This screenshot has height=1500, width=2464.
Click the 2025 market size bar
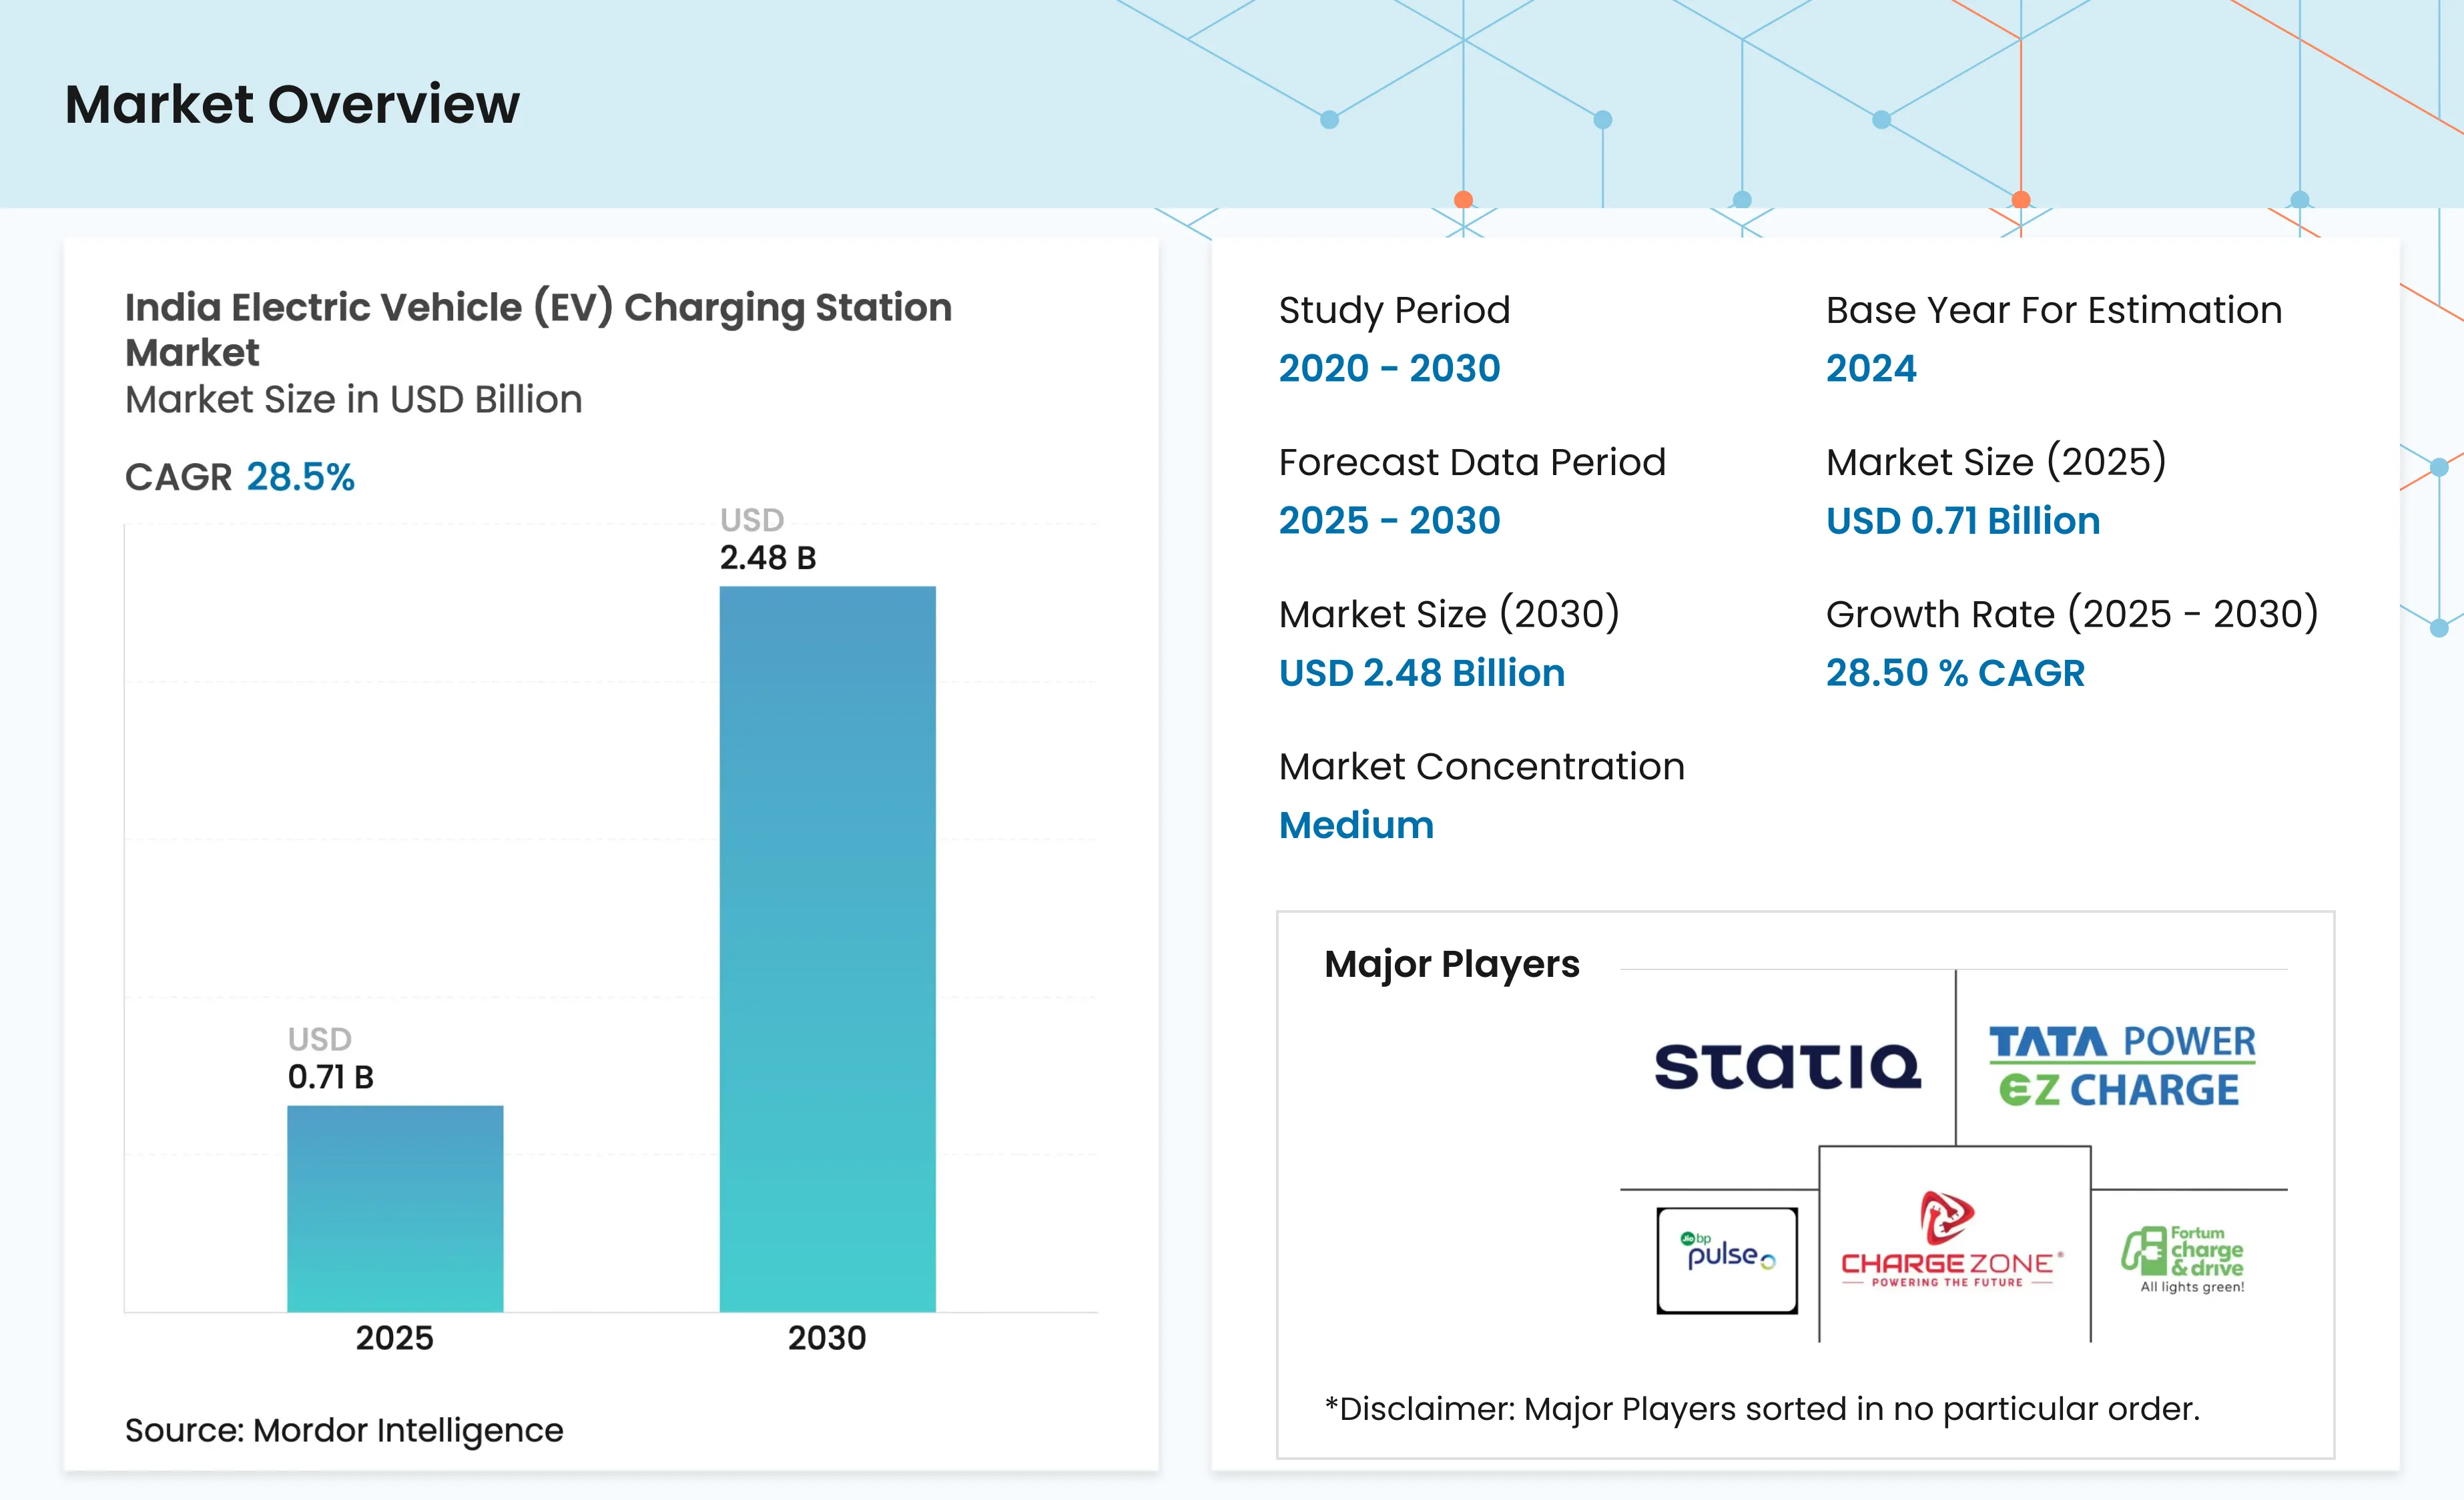tap(395, 1208)
